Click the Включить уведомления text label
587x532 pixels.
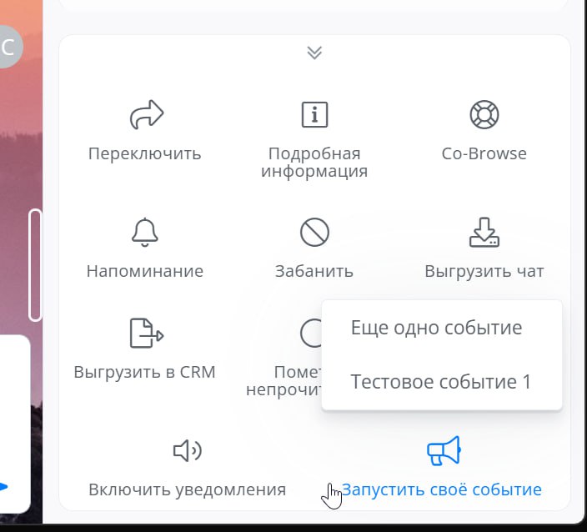pyautogui.click(x=187, y=489)
